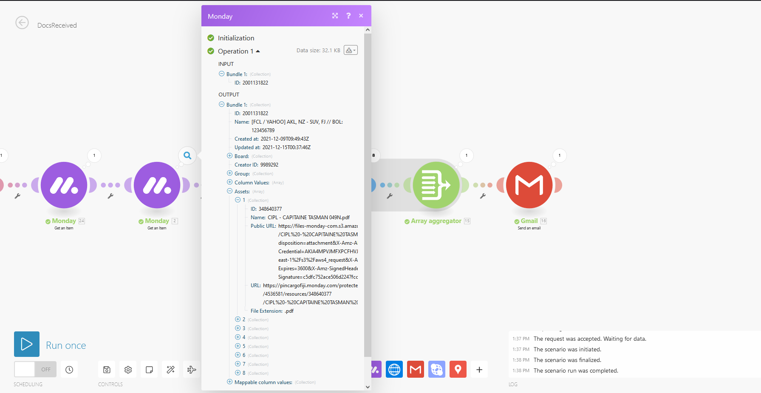Close the Monday panel

[x=361, y=16]
